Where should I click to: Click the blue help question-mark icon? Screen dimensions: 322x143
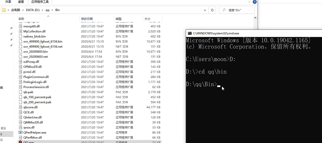point(255,2)
